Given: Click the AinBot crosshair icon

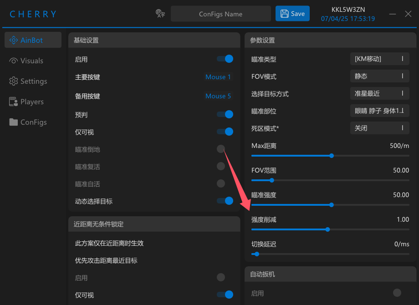Looking at the screenshot, I should [14, 40].
